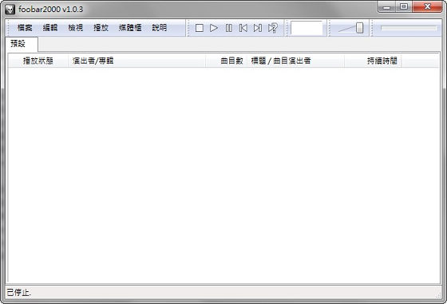Close the foobar2000 window
Viewport: 447px width, 304px height.
click(427, 7)
